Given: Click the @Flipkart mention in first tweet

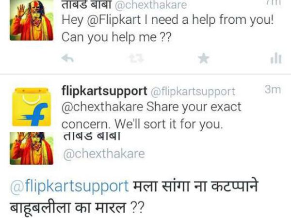Looking at the screenshot, I should pos(114,20).
